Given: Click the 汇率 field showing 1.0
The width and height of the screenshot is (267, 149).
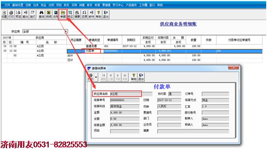Looking at the screenshot, I should (x=215, y=106).
